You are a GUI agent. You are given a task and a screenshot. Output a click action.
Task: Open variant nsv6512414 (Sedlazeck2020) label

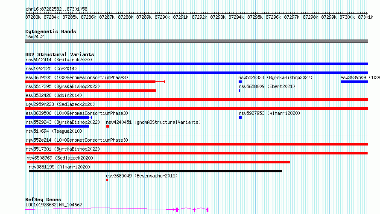coord(59,60)
